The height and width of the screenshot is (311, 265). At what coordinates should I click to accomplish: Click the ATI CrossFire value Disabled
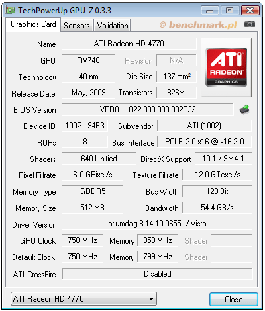[x=158, y=274]
